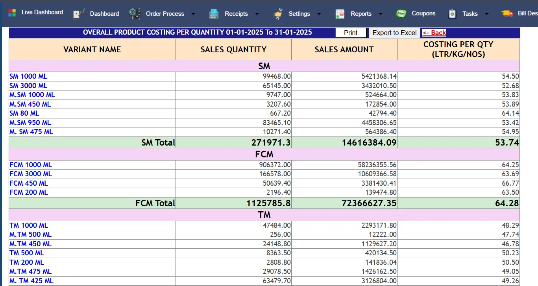Open the TM 1000 ML variant link
The image size is (538, 286).
coord(29,225)
